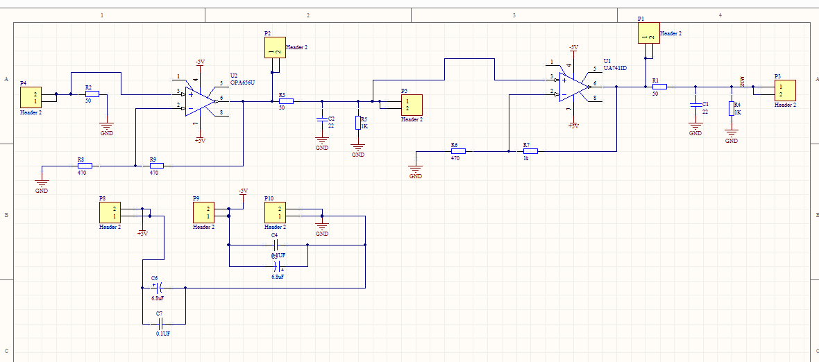The height and width of the screenshot is (362, 819).
Task: Select resistor R8 symbol
Action: tap(85, 165)
